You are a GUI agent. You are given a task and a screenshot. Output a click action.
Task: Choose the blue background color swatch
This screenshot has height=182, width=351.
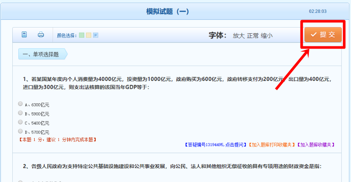pyautogui.click(x=96, y=35)
